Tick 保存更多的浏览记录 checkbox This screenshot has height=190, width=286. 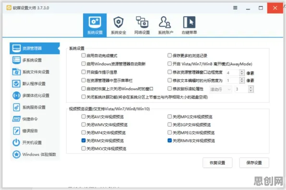click(x=169, y=56)
